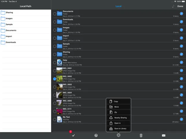Image resolution: width=186 pixels, height=139 pixels.
Task: Tap edit pencil icon for Documents folder
Action: 181,14
